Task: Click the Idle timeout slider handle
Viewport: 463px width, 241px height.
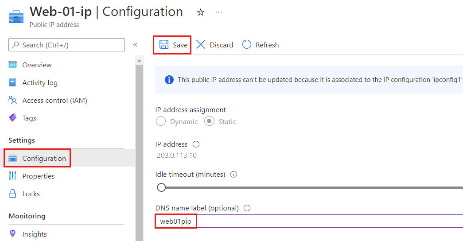Action: (161, 187)
